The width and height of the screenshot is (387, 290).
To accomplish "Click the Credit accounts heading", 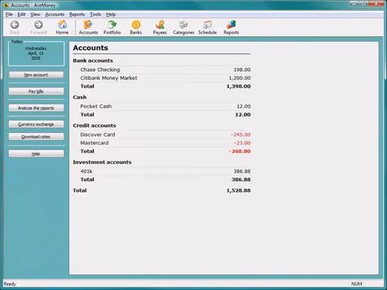I will 94,126.
